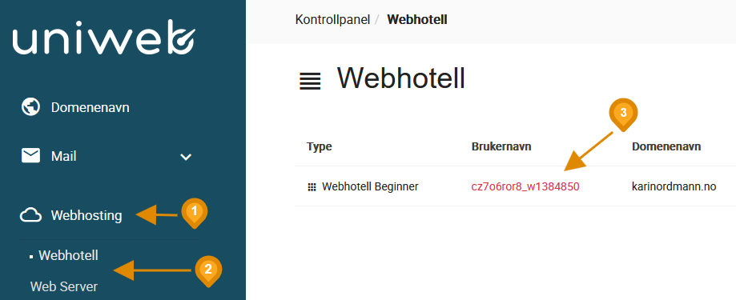736x300 pixels.
Task: Click orange marker number 2
Action: coord(208,271)
